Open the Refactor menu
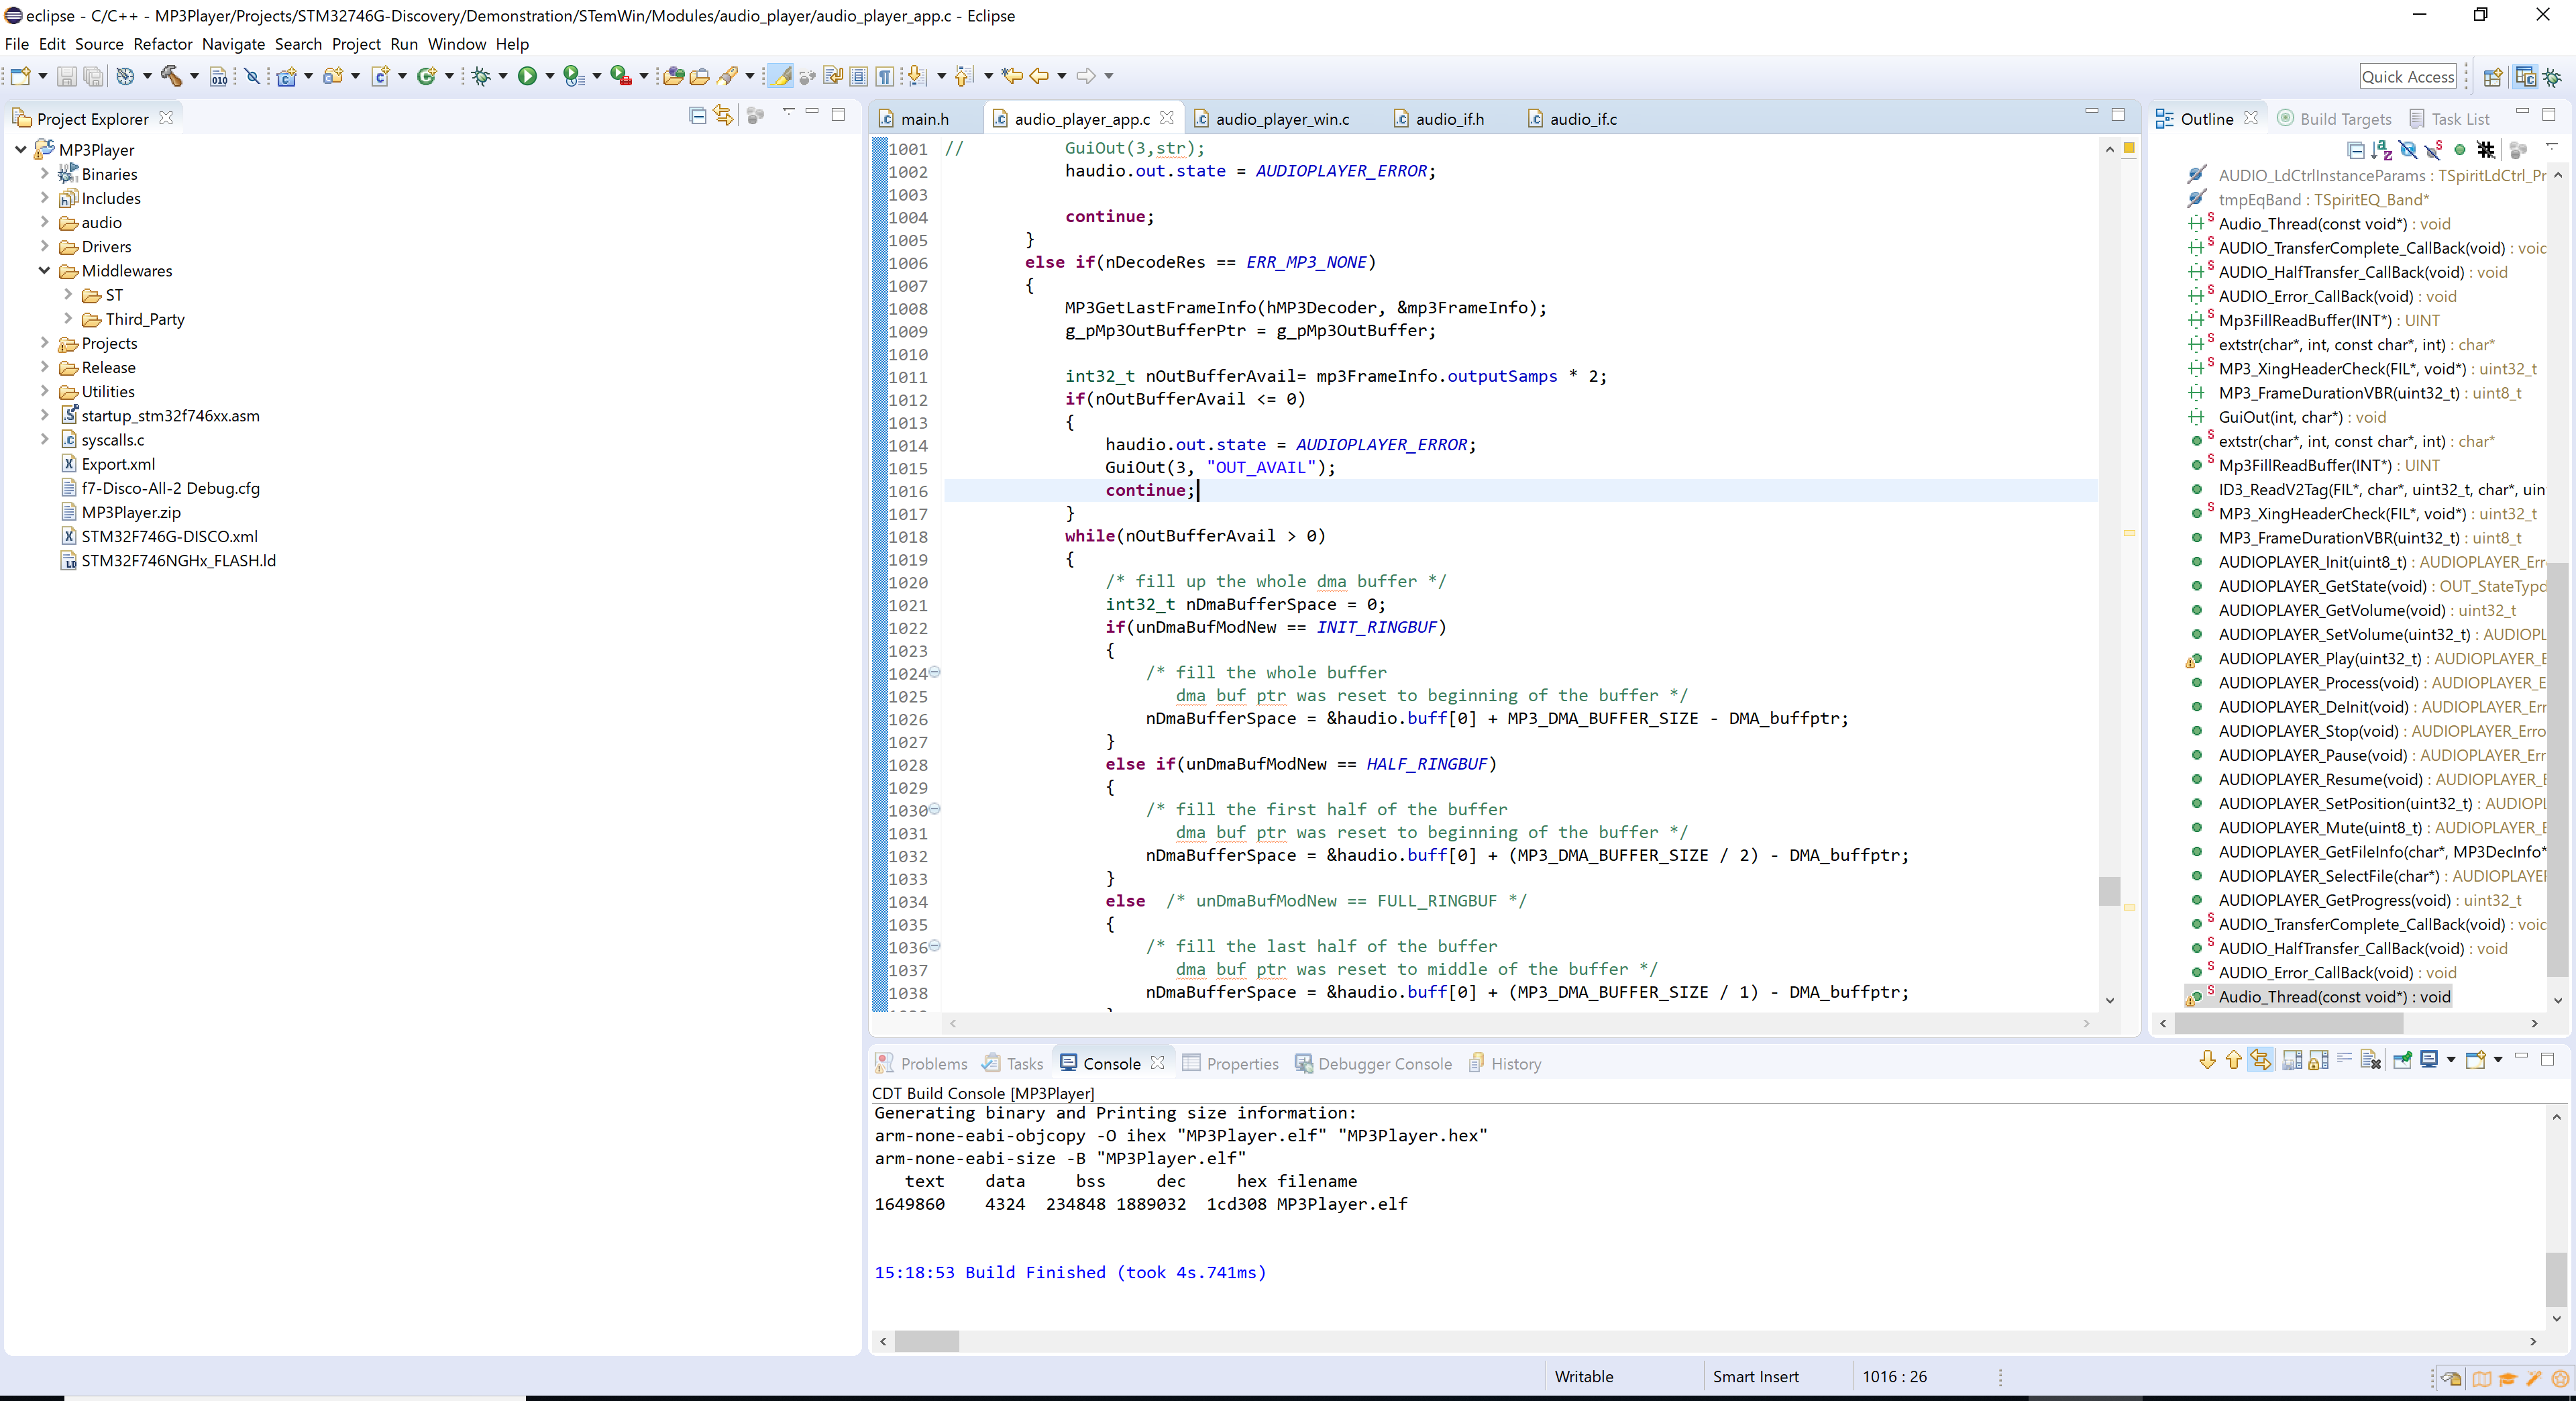The width and height of the screenshot is (2576, 1401). pos(163,44)
